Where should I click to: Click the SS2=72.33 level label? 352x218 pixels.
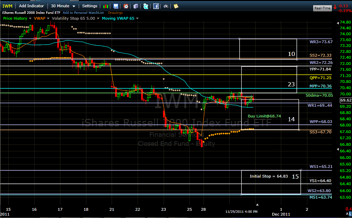pos(320,55)
